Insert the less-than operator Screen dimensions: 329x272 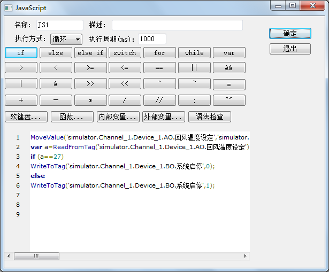56,68
